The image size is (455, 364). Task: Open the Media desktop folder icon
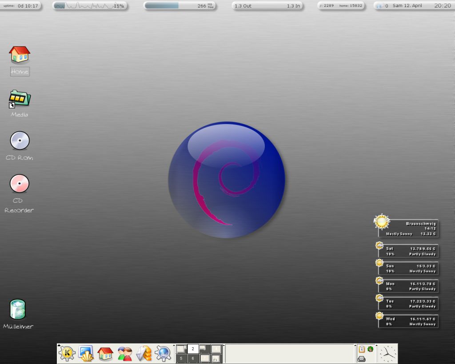20,99
